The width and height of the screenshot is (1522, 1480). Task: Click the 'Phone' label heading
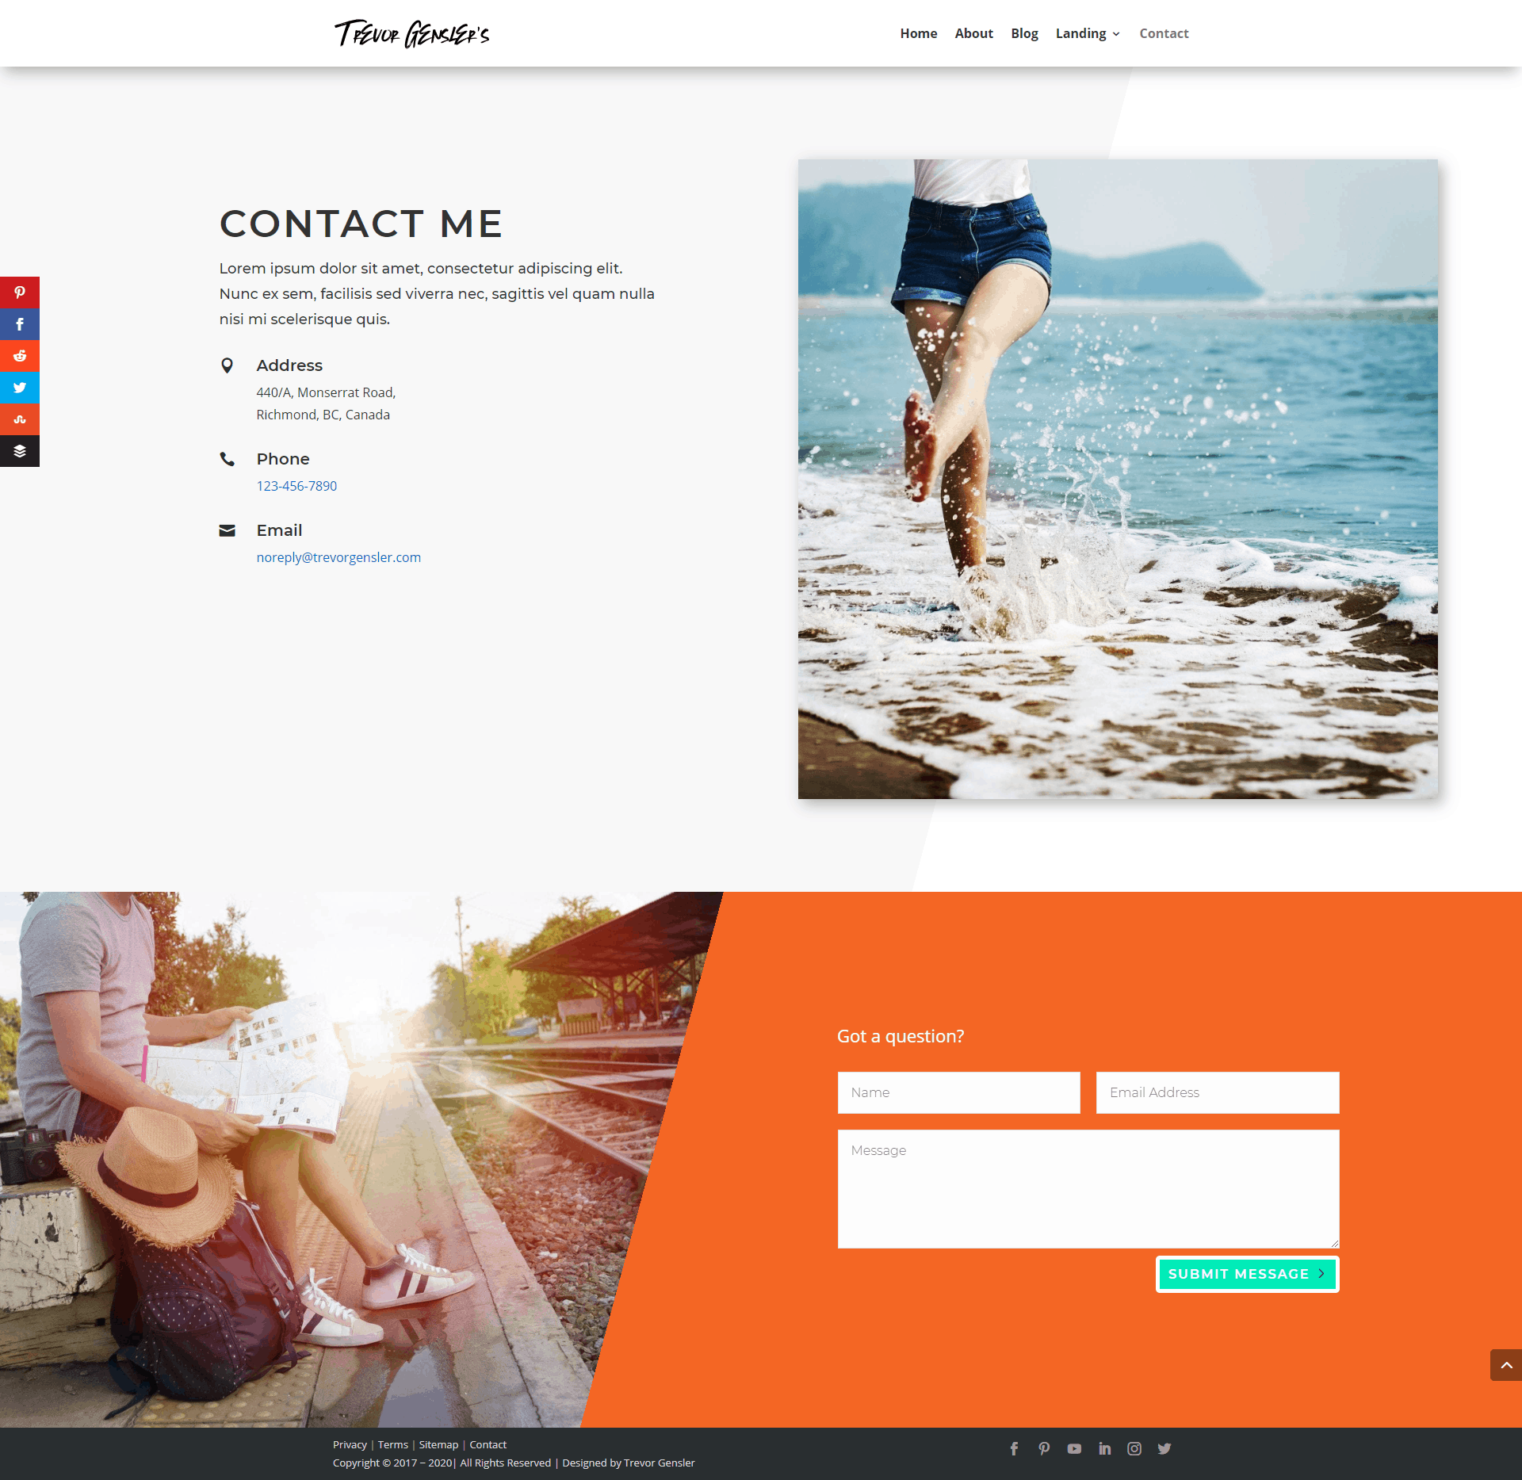[x=283, y=459]
